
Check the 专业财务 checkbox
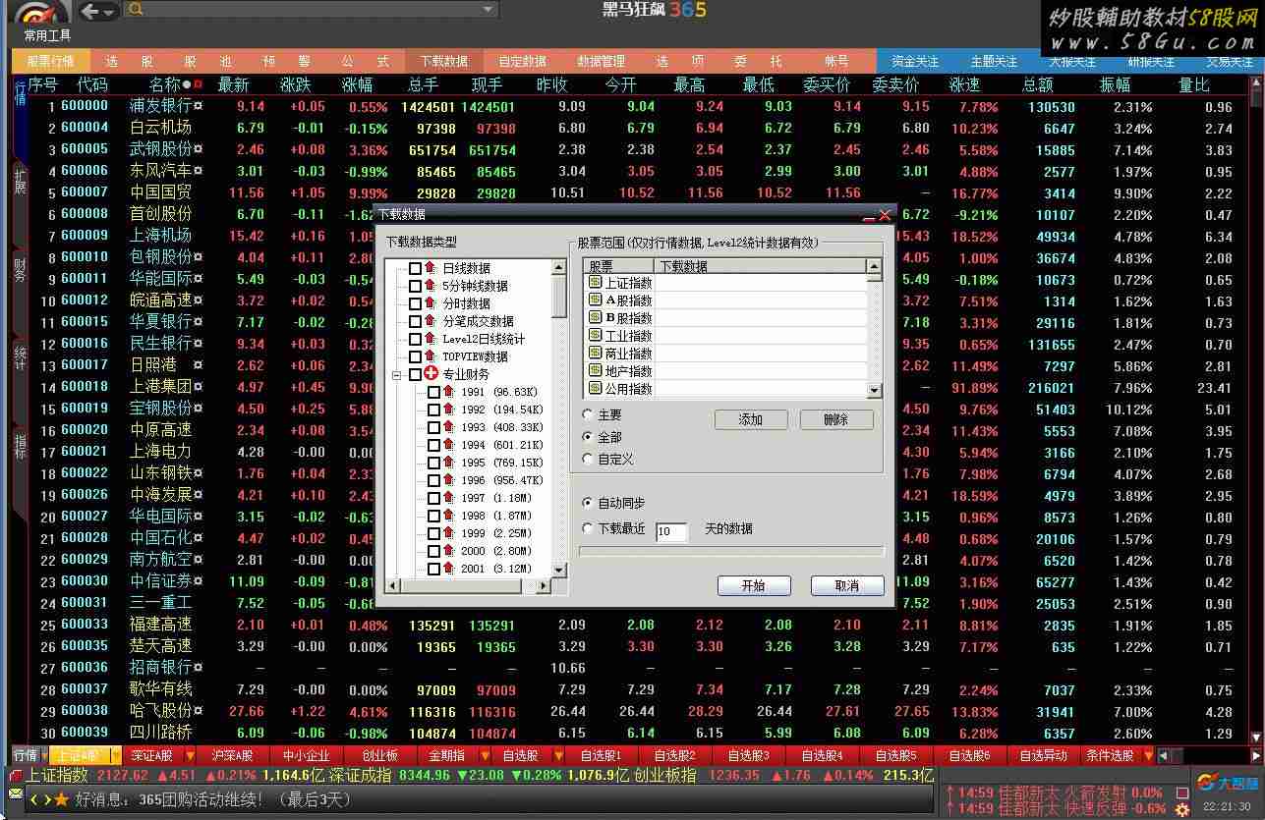[415, 374]
